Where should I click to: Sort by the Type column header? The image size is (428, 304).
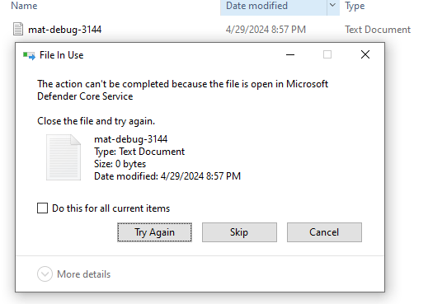point(355,6)
